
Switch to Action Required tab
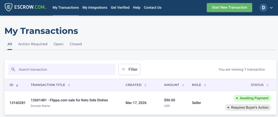point(33,44)
